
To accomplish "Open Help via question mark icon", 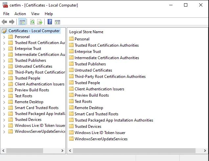I will point(50,22).
